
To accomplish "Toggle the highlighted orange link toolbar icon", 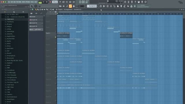I will point(70,6).
